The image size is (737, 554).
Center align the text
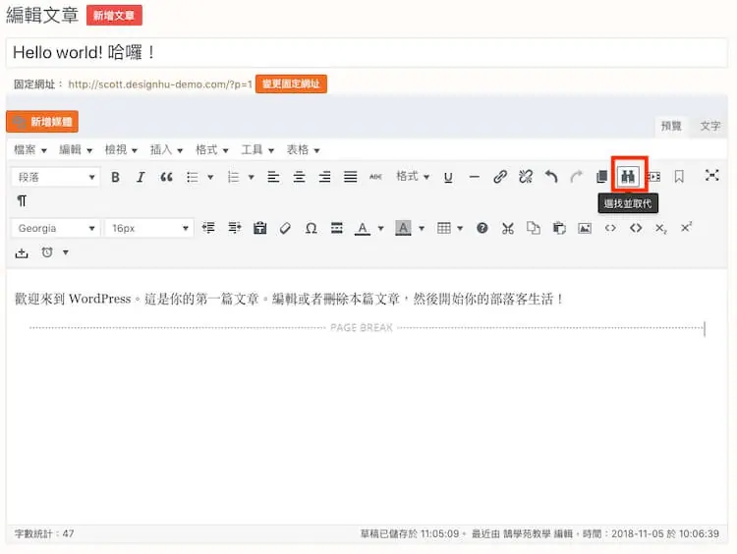(x=299, y=177)
